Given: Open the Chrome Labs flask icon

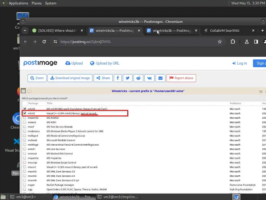Looking at the screenshot, I should point(247,42).
